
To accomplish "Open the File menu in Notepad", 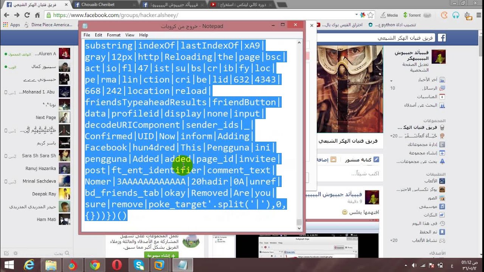I will coord(87,35).
